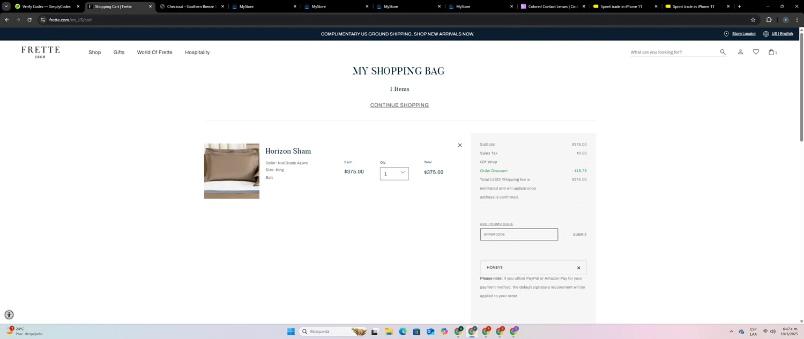Image resolution: width=804 pixels, height=339 pixels.
Task: Switch to the Checkout Southern Breeze tab
Action: pyautogui.click(x=190, y=6)
